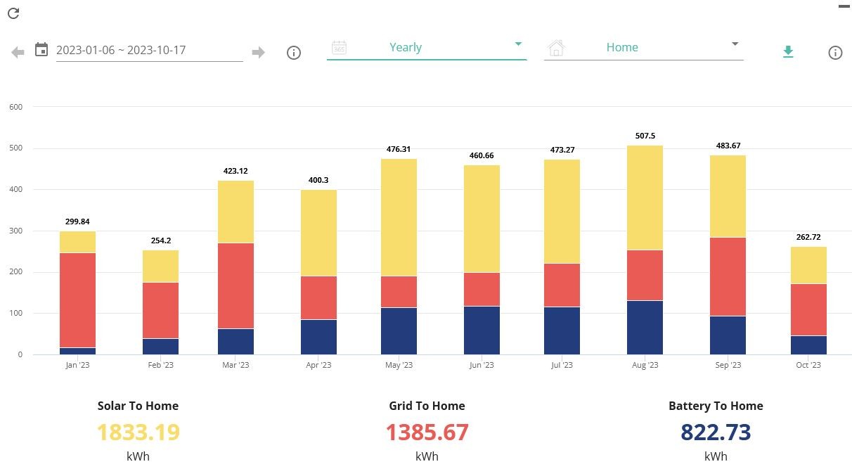Click the house icon in Home selector
Viewport: 852px width, 469px height.
[x=556, y=48]
